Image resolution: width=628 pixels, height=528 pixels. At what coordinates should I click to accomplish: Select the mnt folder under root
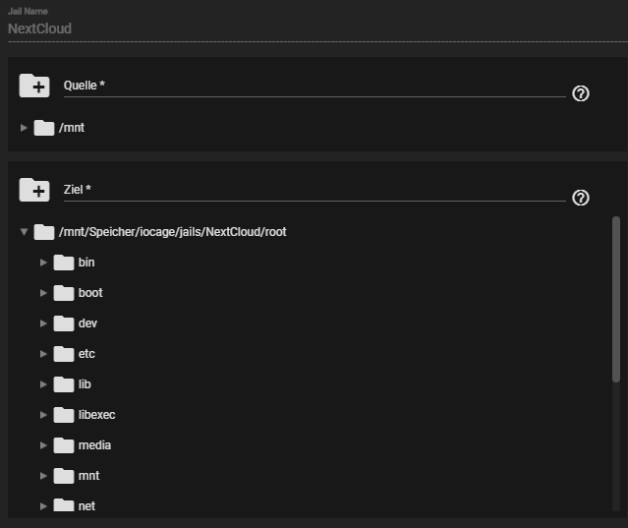point(88,476)
